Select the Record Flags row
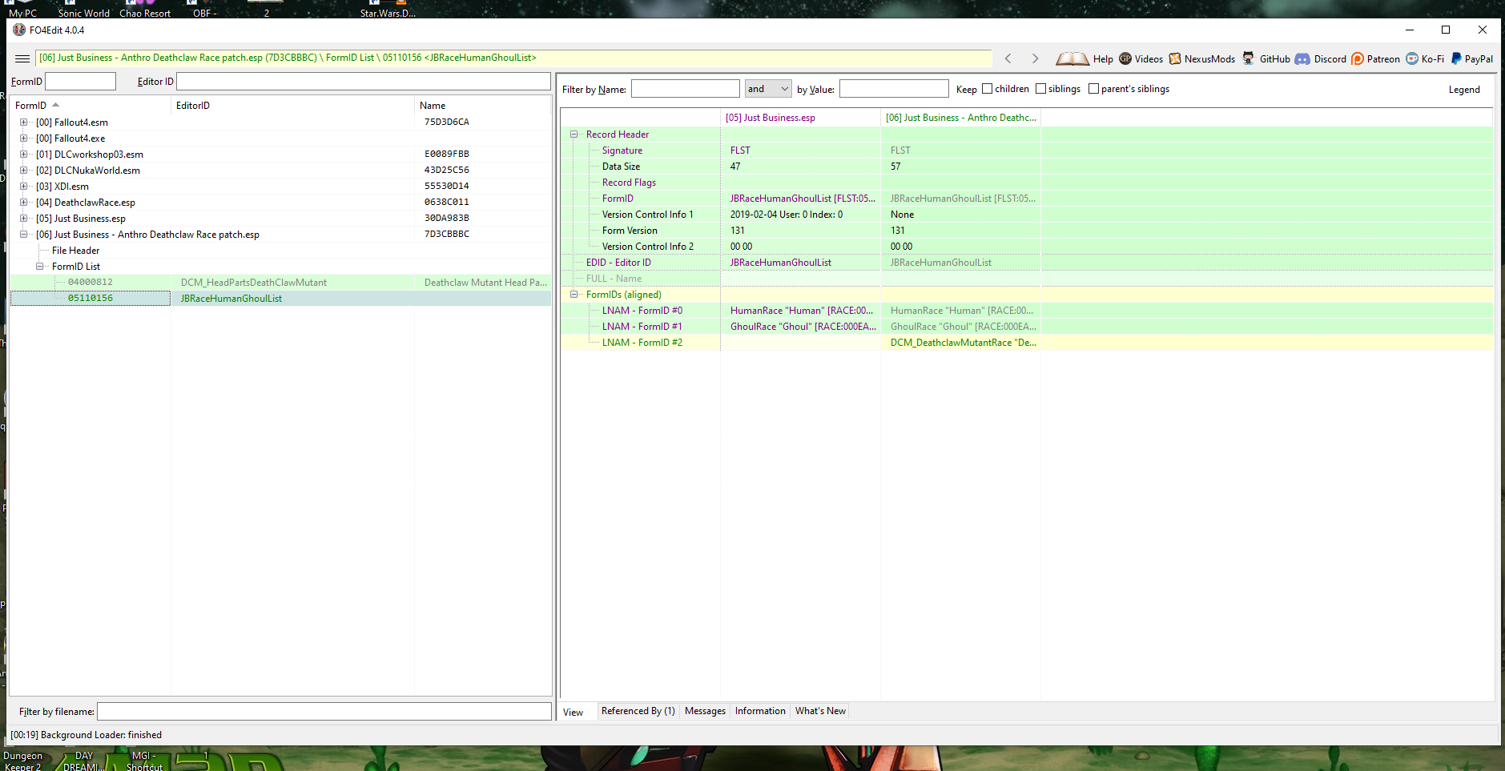Image resolution: width=1505 pixels, height=771 pixels. point(1027,183)
